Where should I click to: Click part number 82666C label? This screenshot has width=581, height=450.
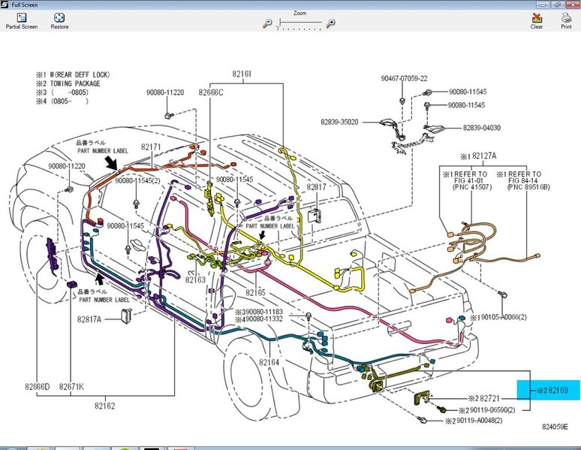211,92
